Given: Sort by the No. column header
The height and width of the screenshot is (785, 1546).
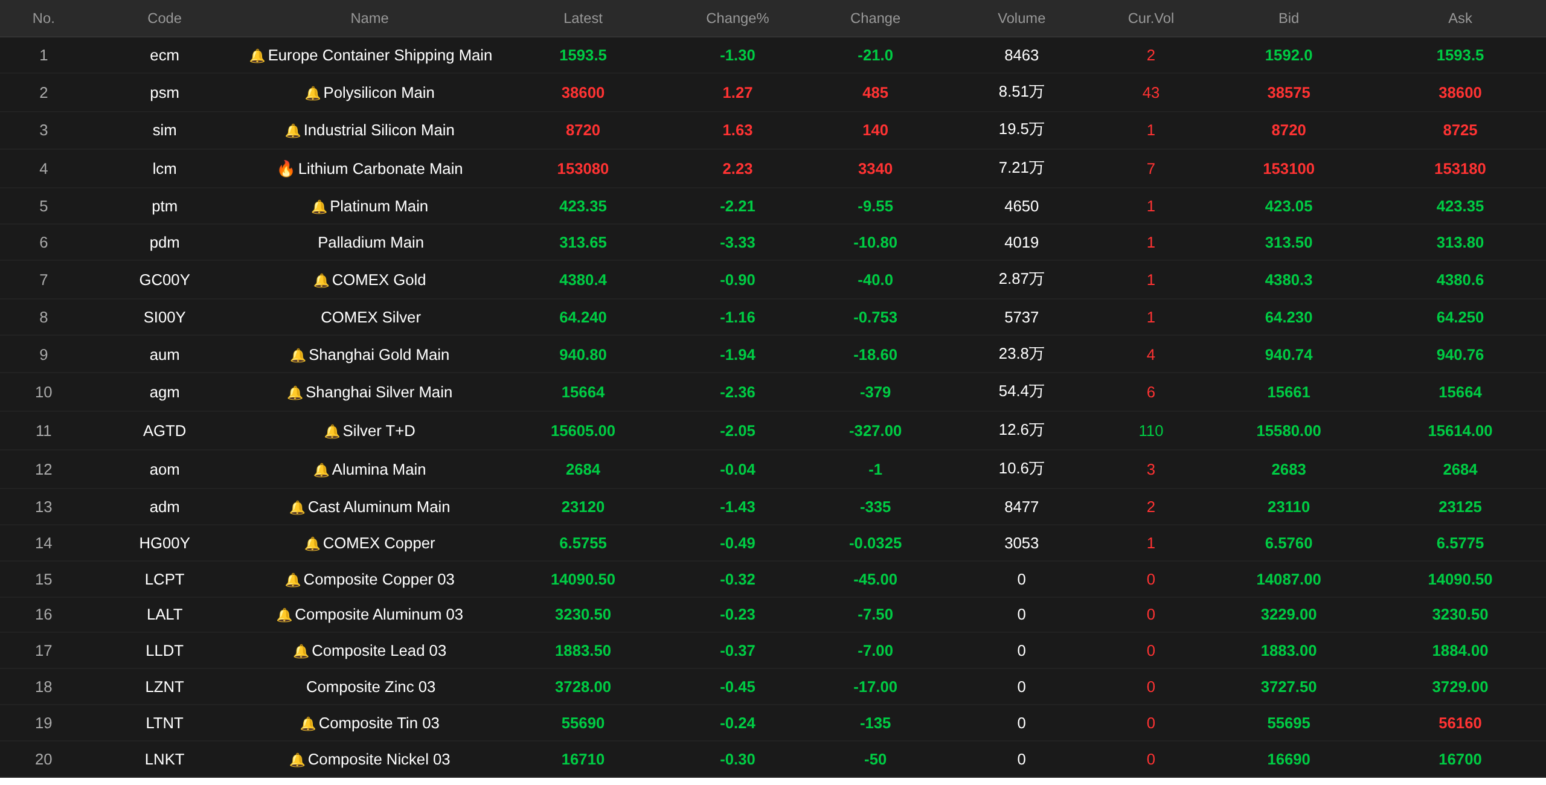Looking at the screenshot, I should (x=43, y=18).
